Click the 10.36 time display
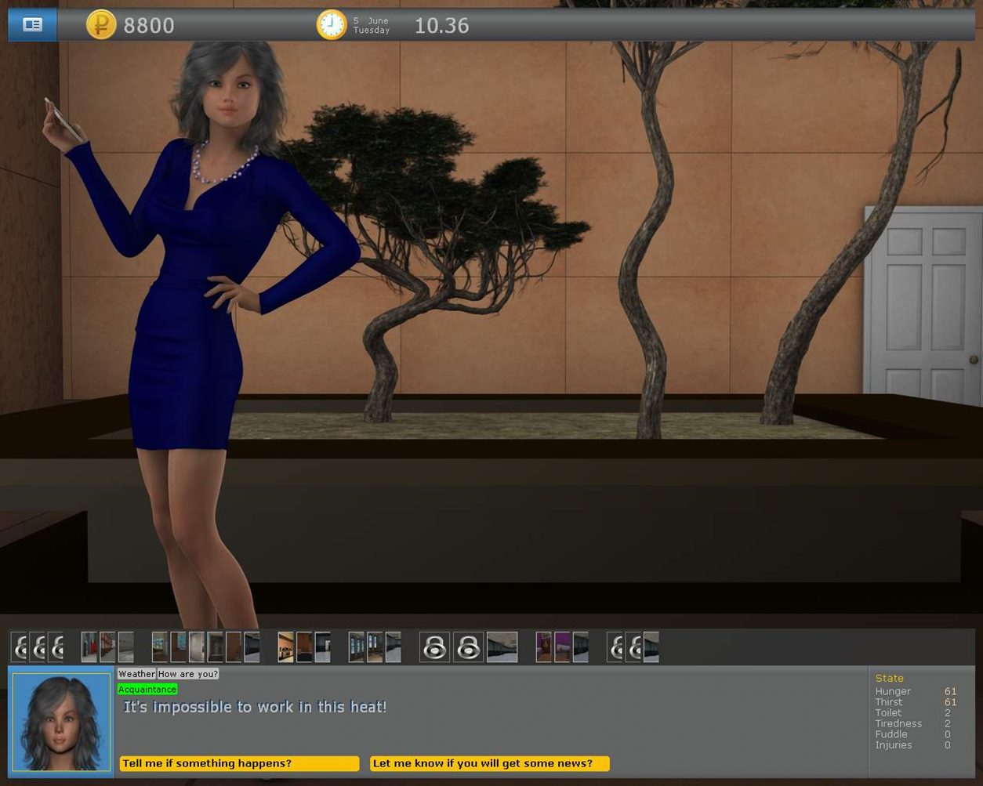983x786 pixels. (441, 26)
